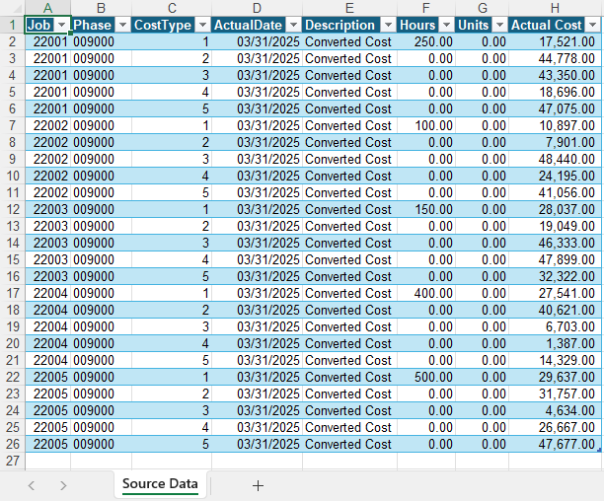The image size is (604, 501).
Task: Click cell with Actual Cost 24,195.00
Action: pos(555,176)
